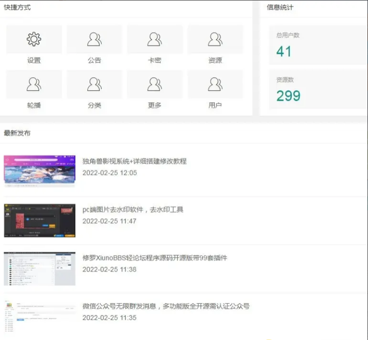The width and height of the screenshot is (368, 340).
Task: Click the 修罗XiunoBBS轻论坛程序源码 post title
Action: pyautogui.click(x=155, y=258)
